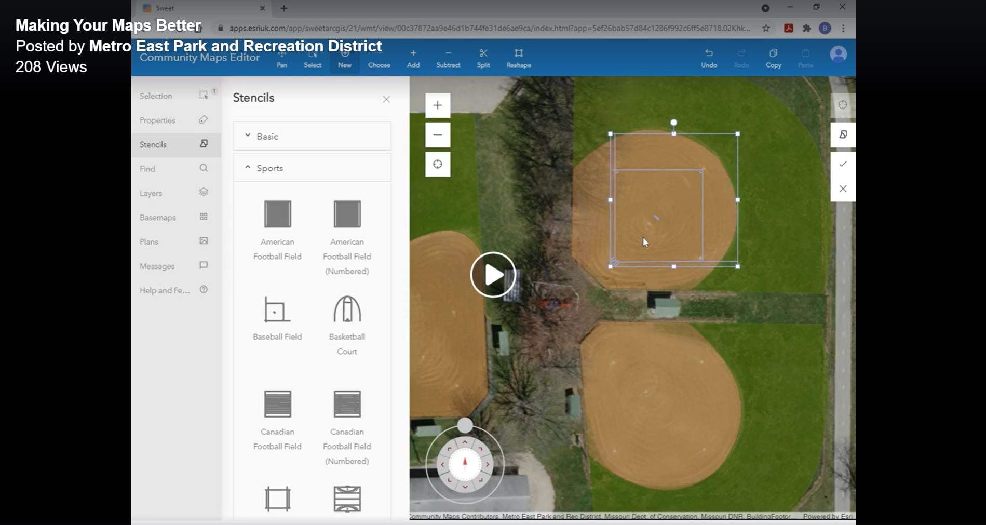Copy the selected feature
986x525 pixels.
(773, 58)
